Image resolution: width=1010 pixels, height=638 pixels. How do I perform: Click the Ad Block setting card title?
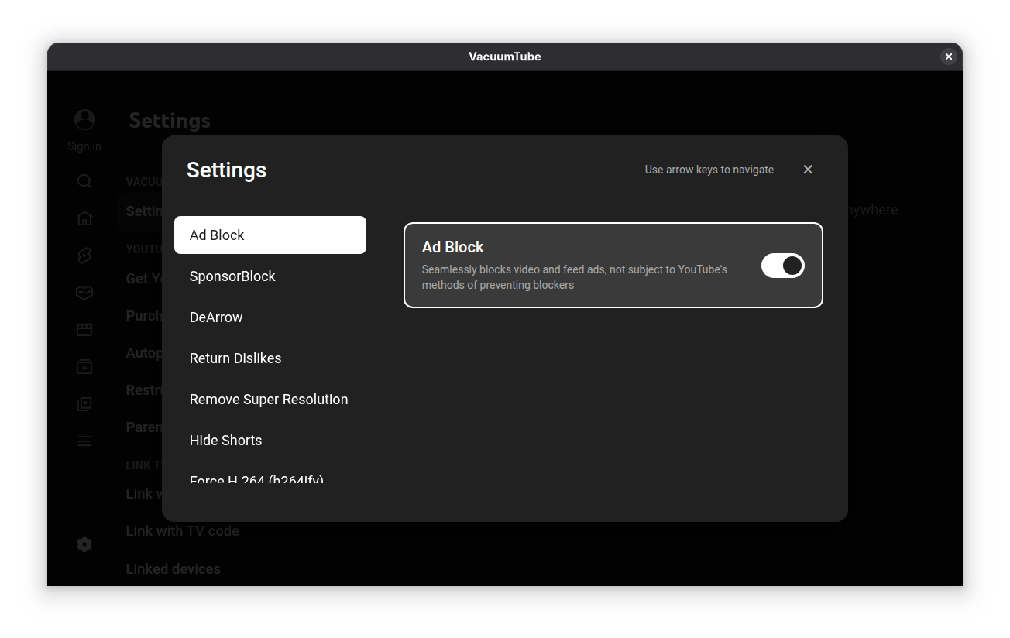[452, 247]
